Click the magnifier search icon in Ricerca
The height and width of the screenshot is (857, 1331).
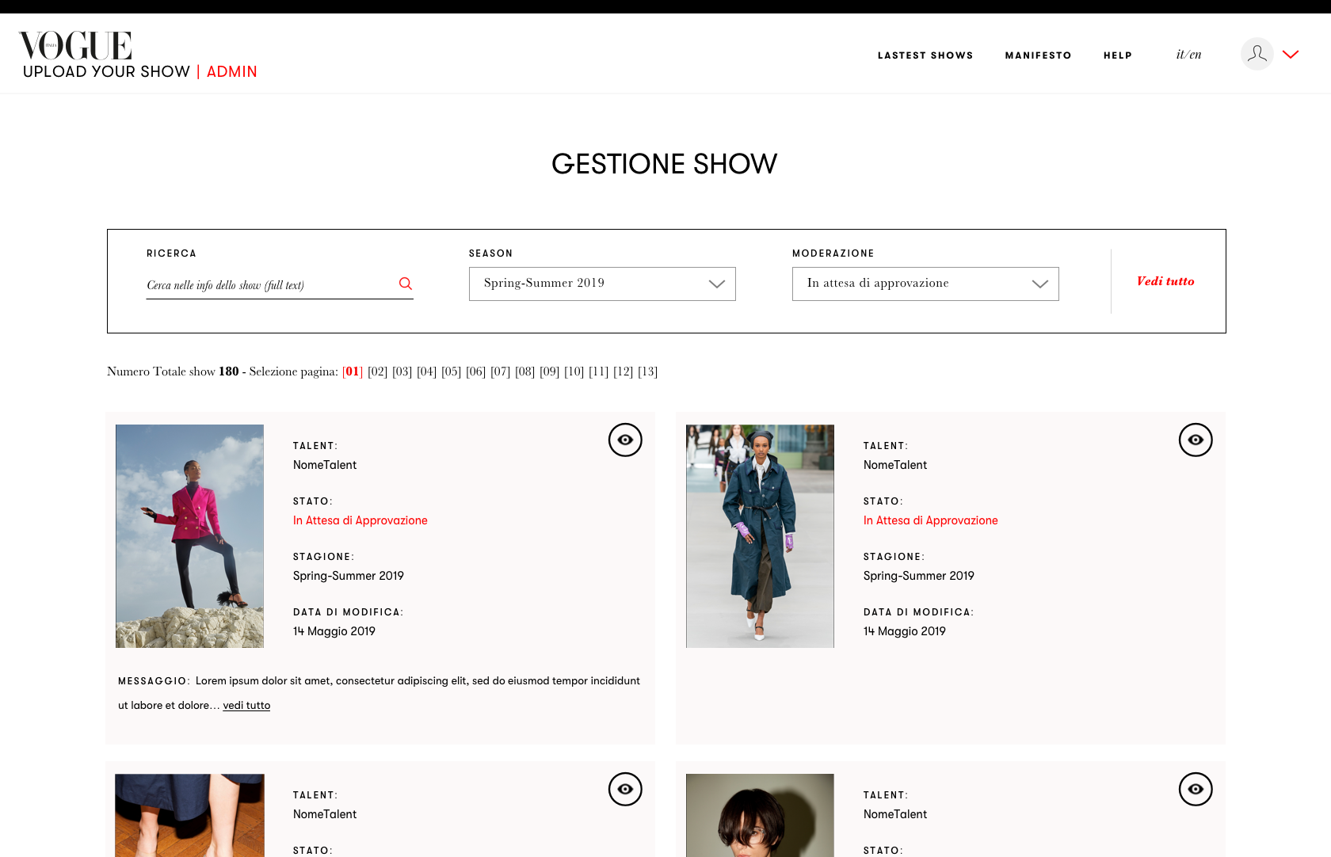pos(405,284)
